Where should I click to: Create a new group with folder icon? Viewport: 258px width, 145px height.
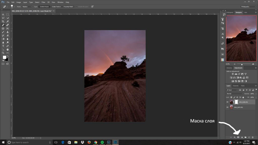[245, 137]
